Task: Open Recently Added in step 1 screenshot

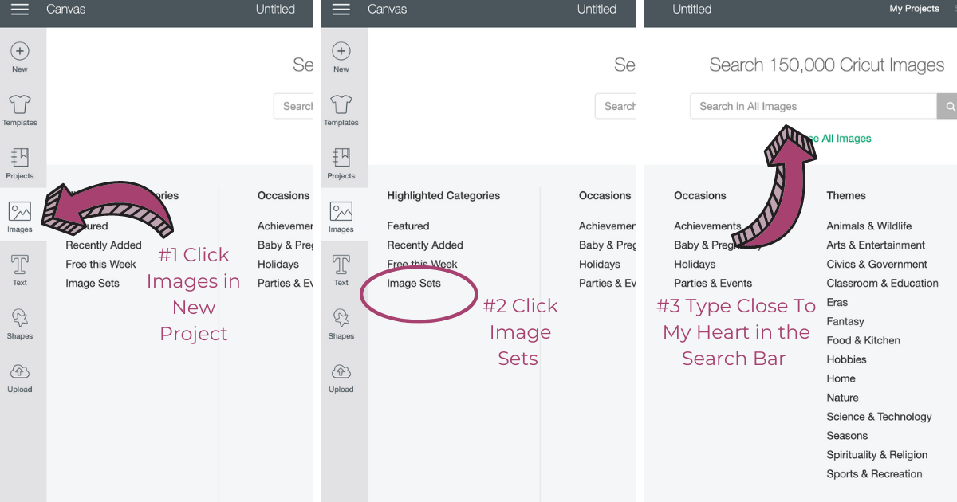Action: [104, 245]
